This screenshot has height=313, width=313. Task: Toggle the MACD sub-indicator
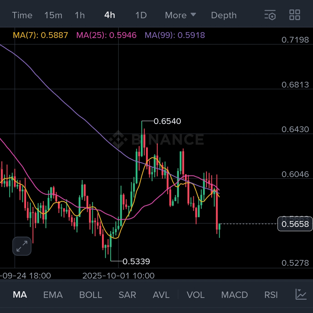(x=234, y=295)
